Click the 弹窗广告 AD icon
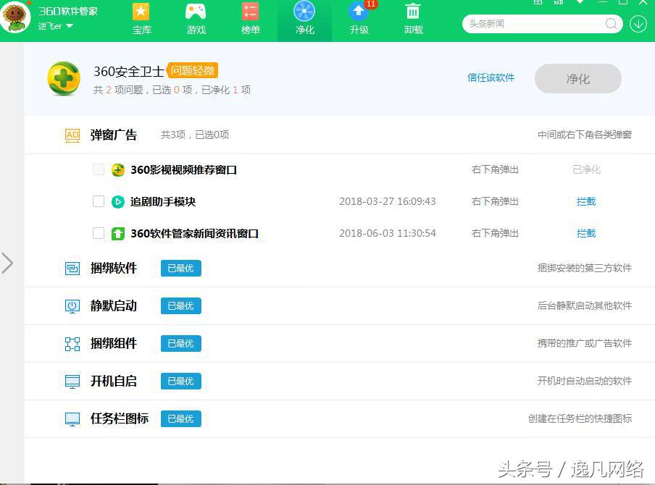Viewport: 655px width, 485px height. [72, 135]
